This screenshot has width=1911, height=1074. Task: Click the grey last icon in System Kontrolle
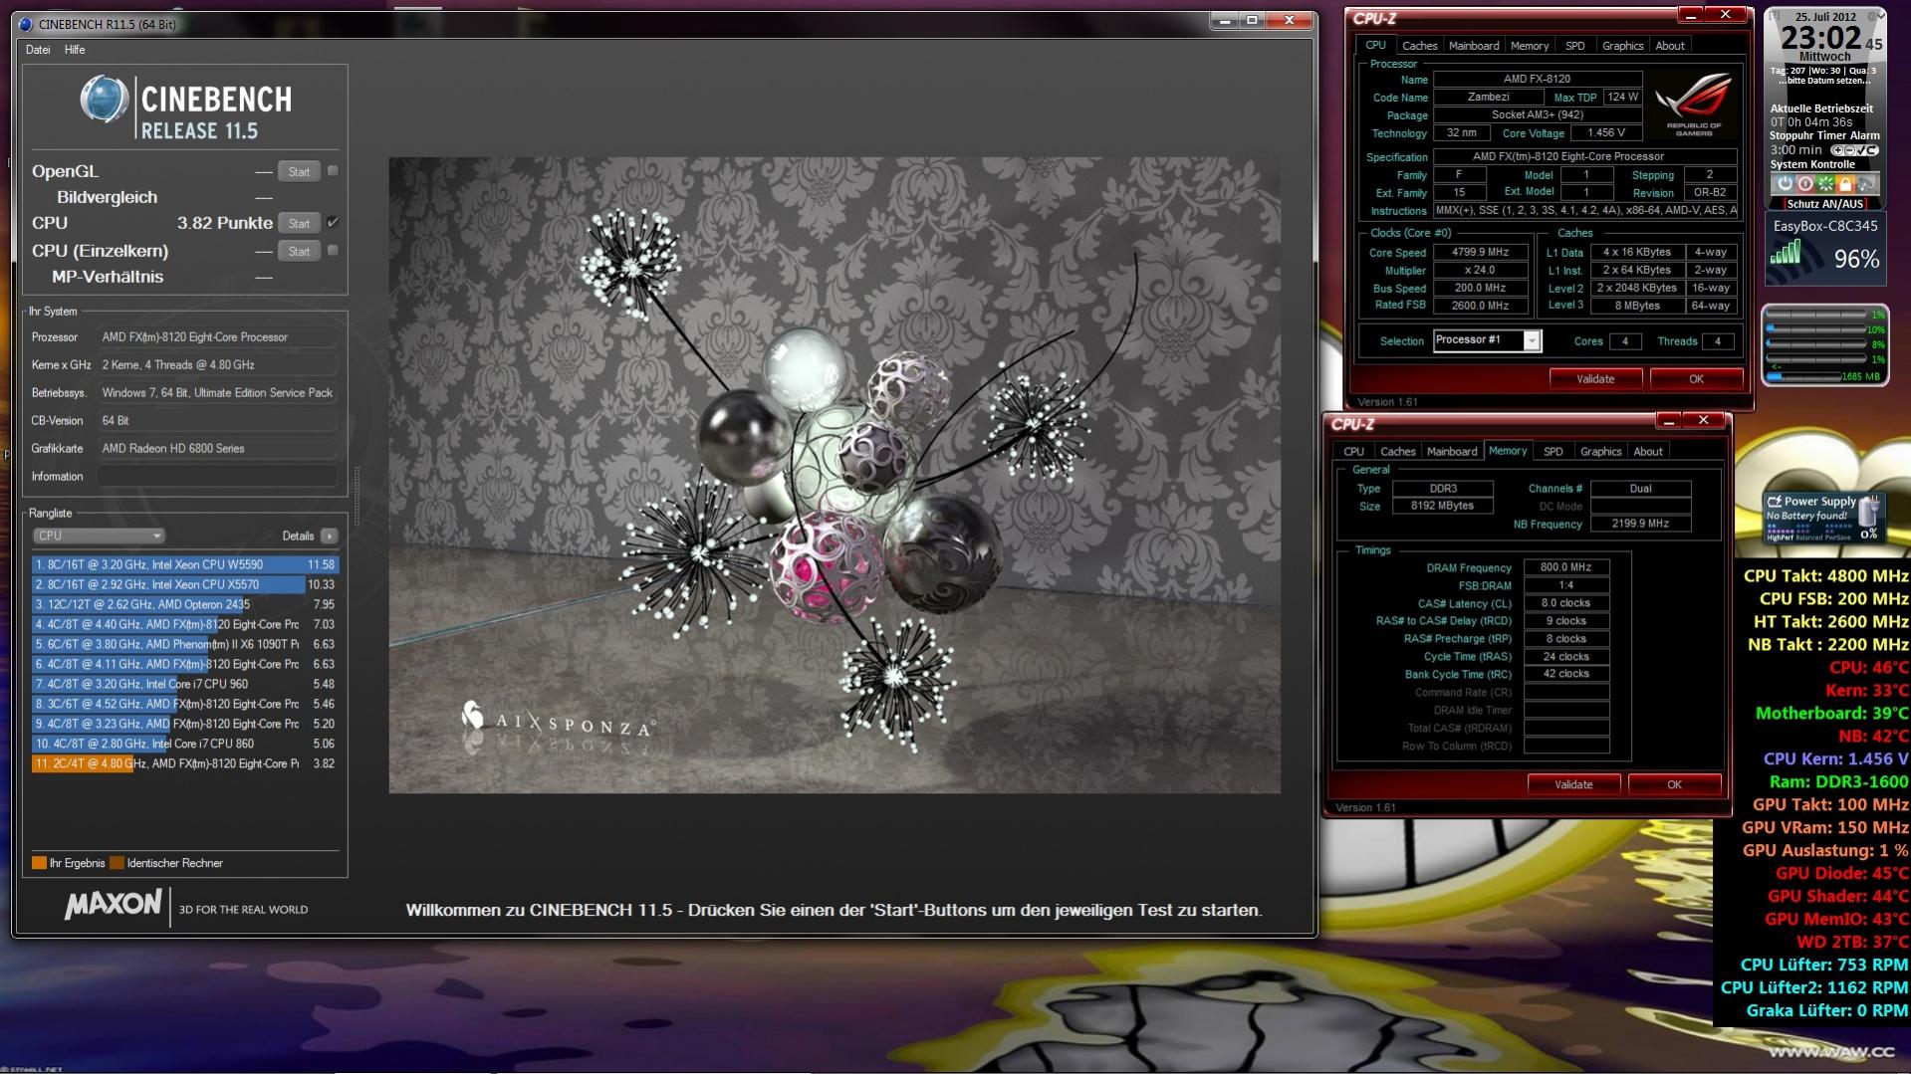click(x=1866, y=184)
